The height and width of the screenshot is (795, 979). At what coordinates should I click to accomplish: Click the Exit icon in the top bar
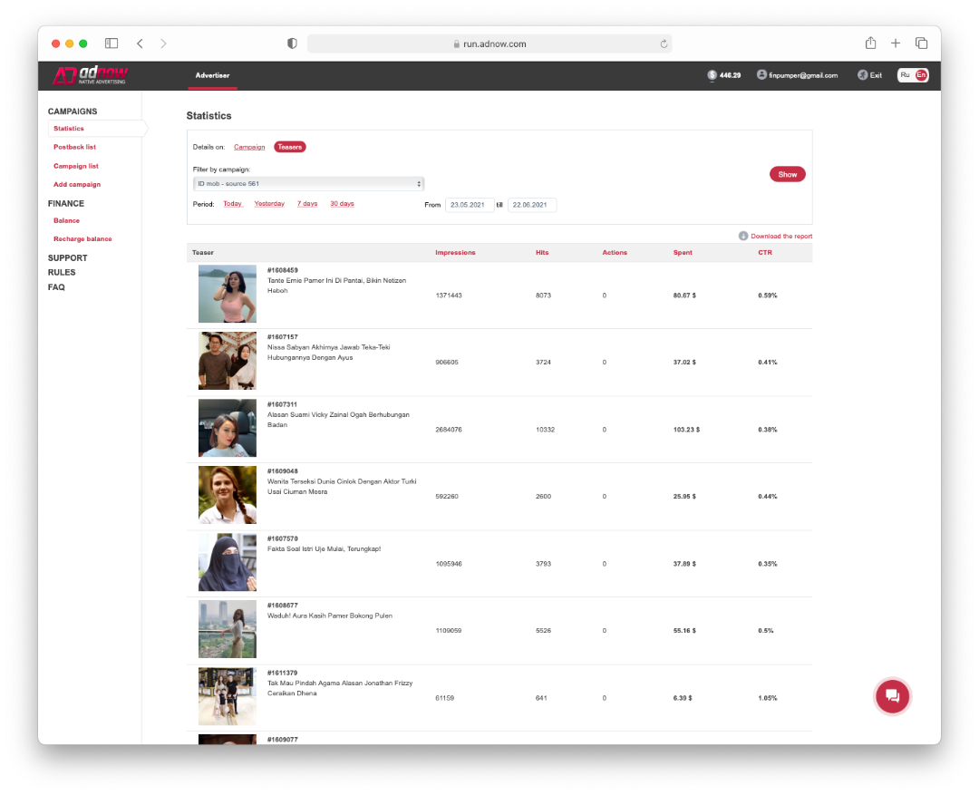tap(861, 75)
